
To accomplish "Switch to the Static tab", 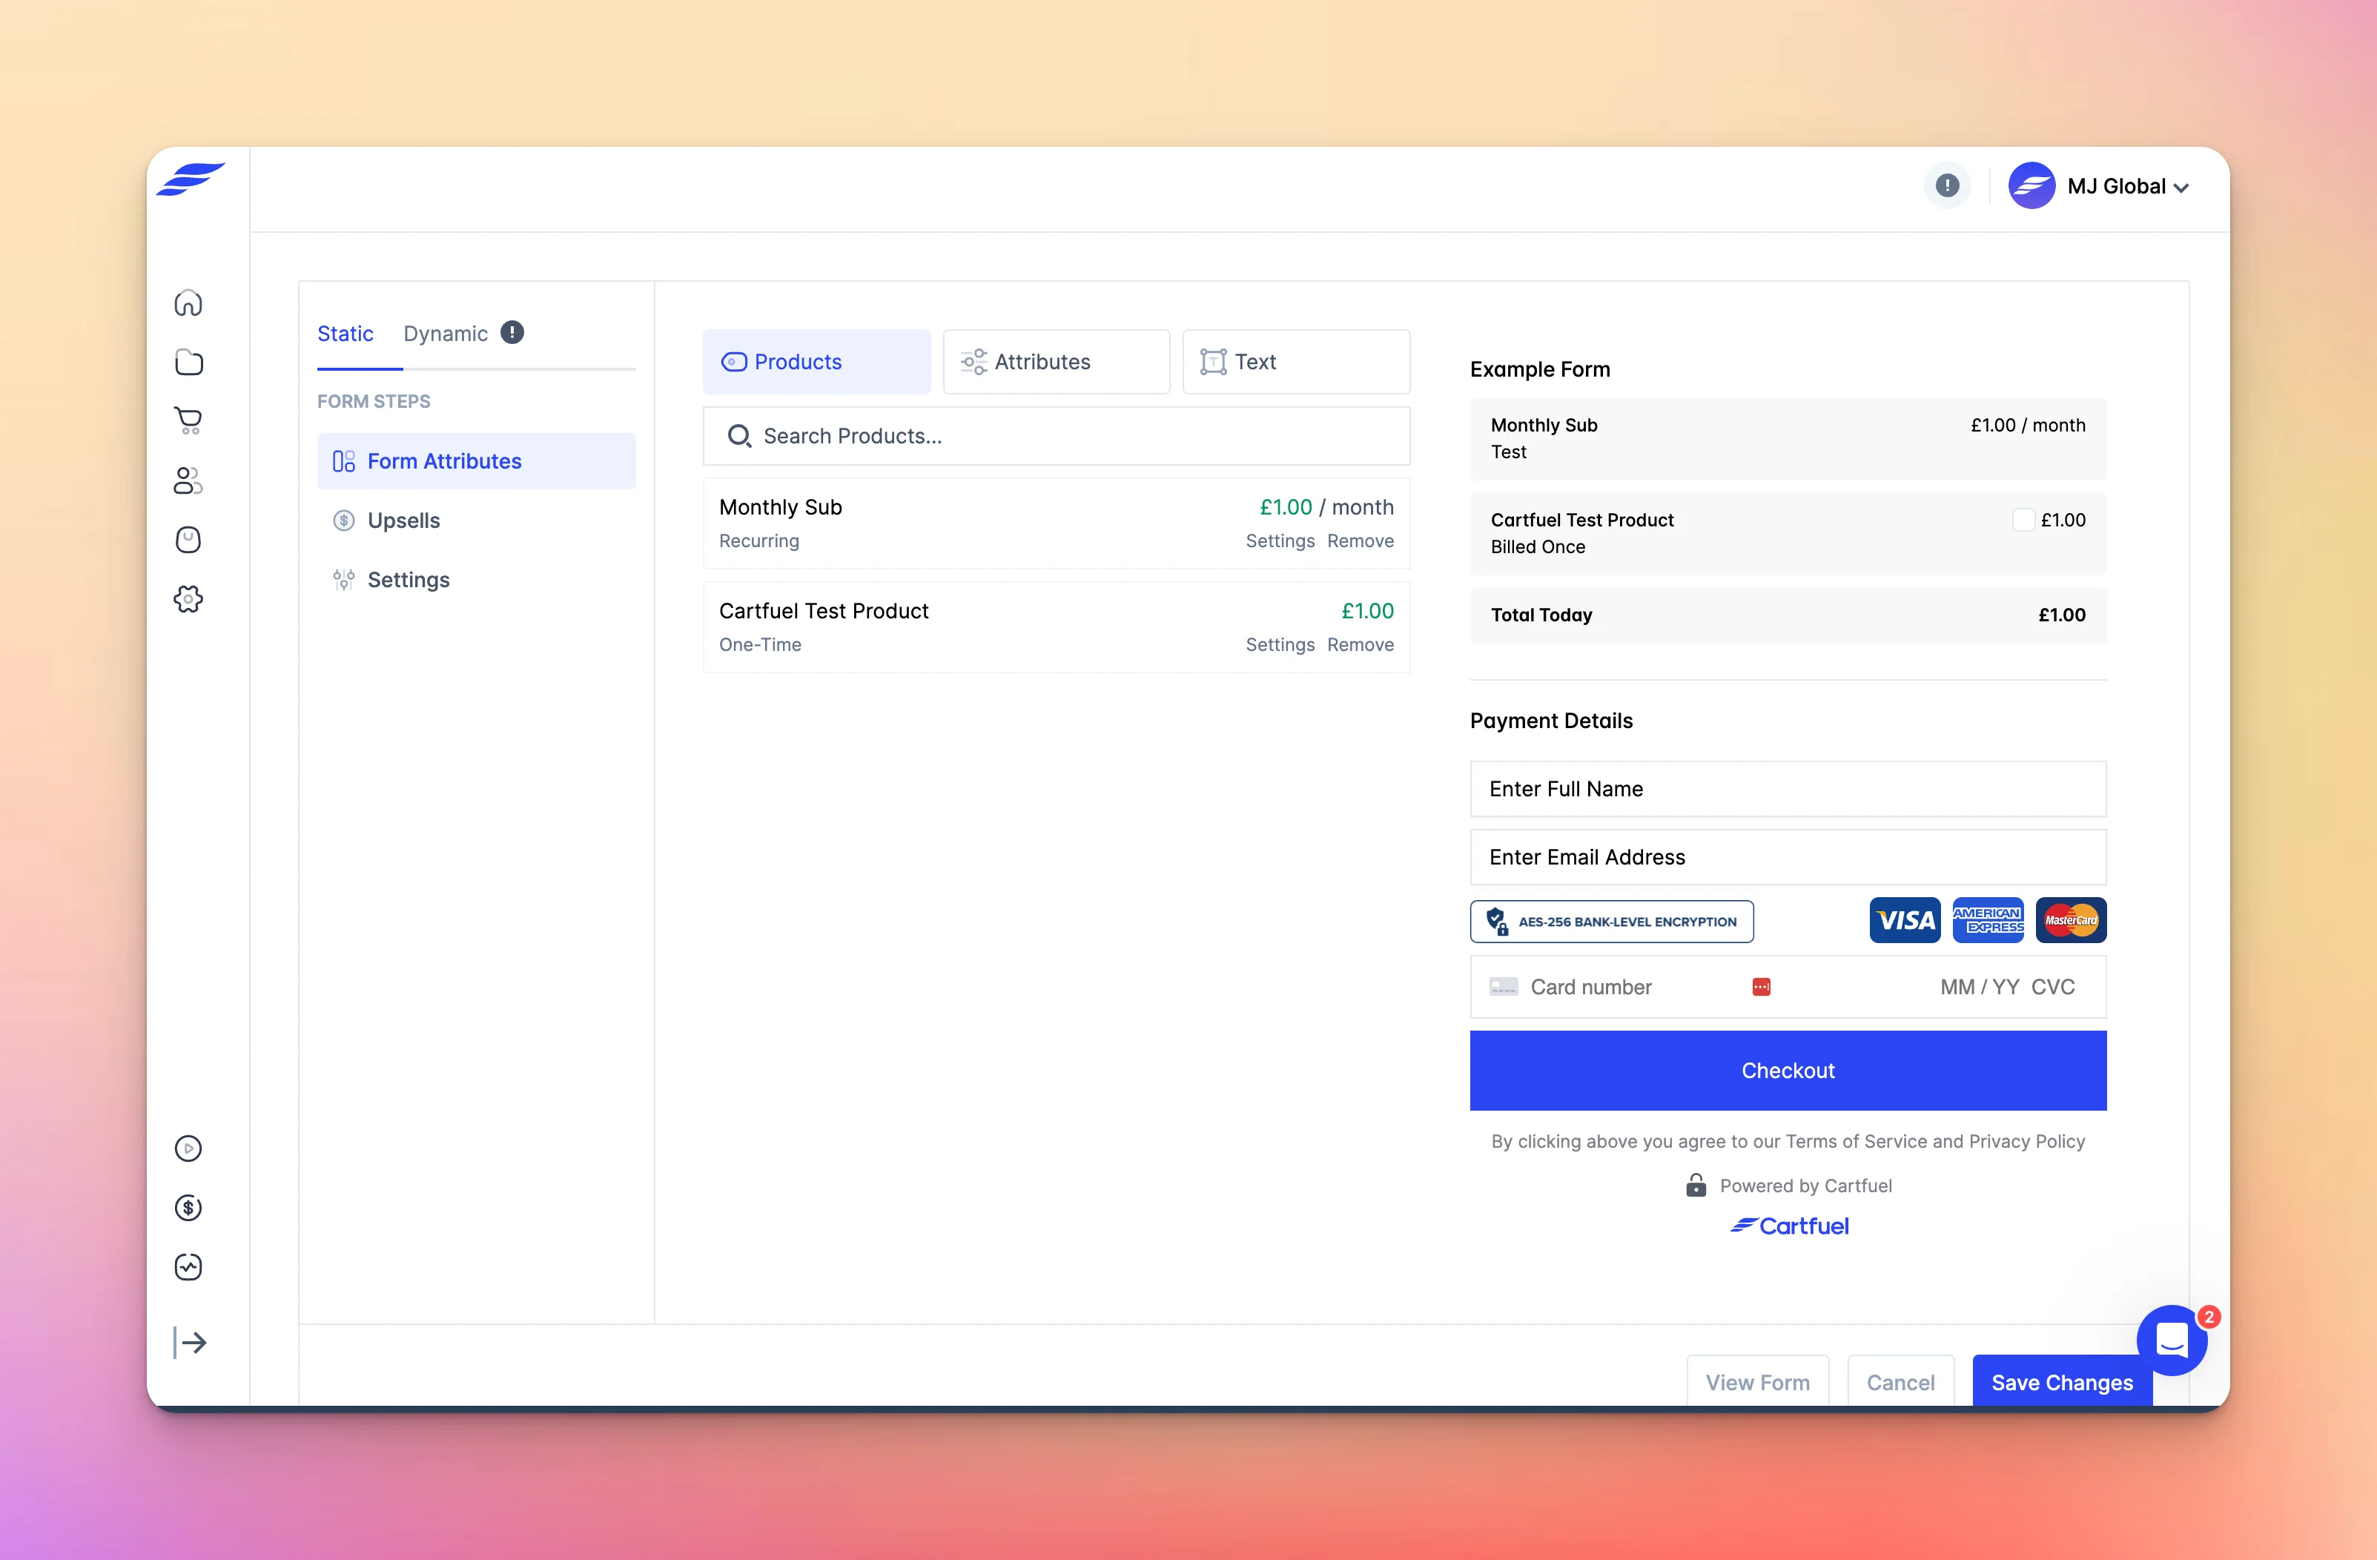I will 346,334.
